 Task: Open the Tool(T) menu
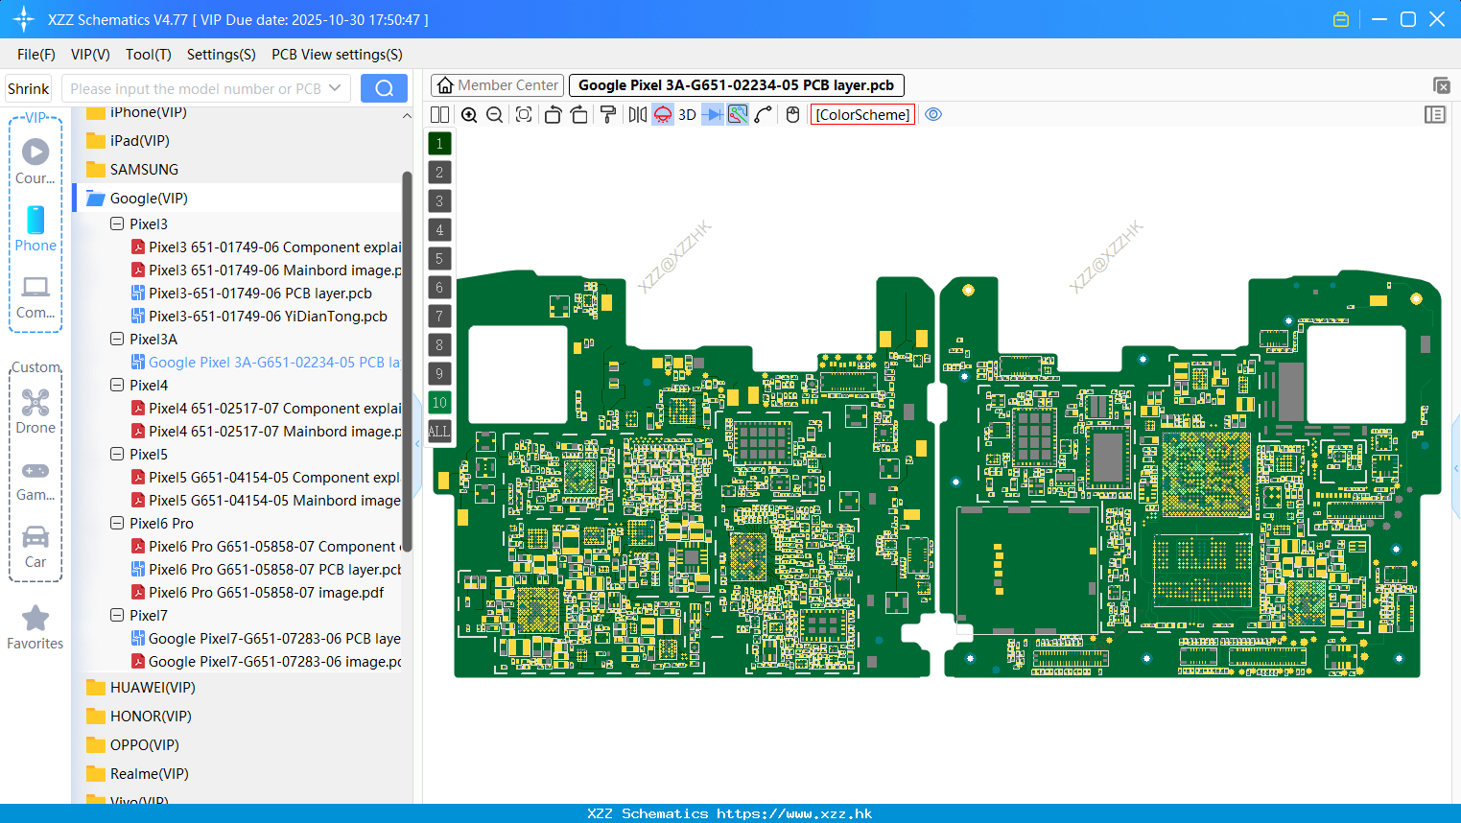[x=149, y=55]
